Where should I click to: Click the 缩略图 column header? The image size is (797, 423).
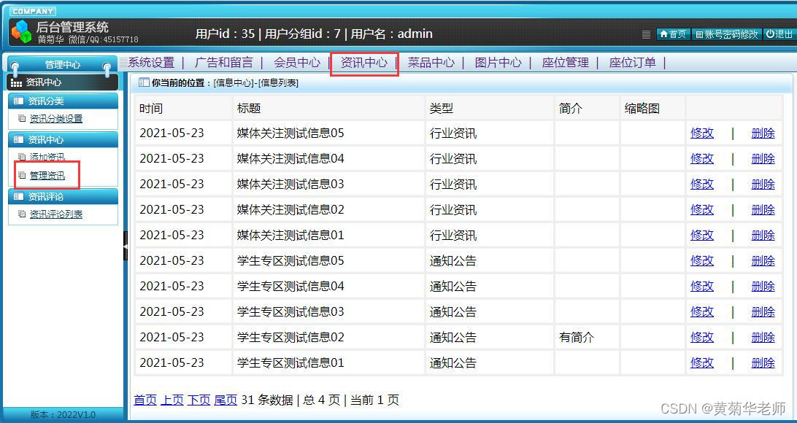pyautogui.click(x=642, y=108)
